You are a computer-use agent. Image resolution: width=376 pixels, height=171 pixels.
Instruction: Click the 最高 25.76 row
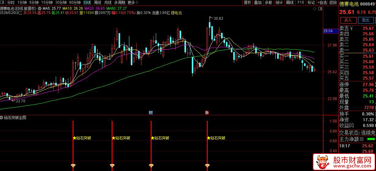point(357,90)
